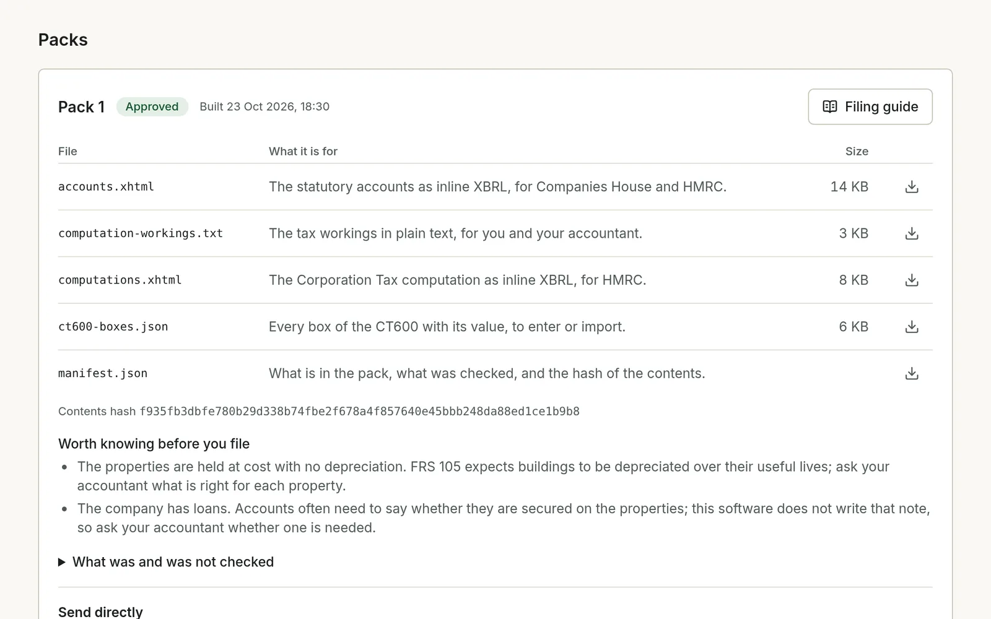
Task: Click the 'File' column header
Action: [x=68, y=152]
